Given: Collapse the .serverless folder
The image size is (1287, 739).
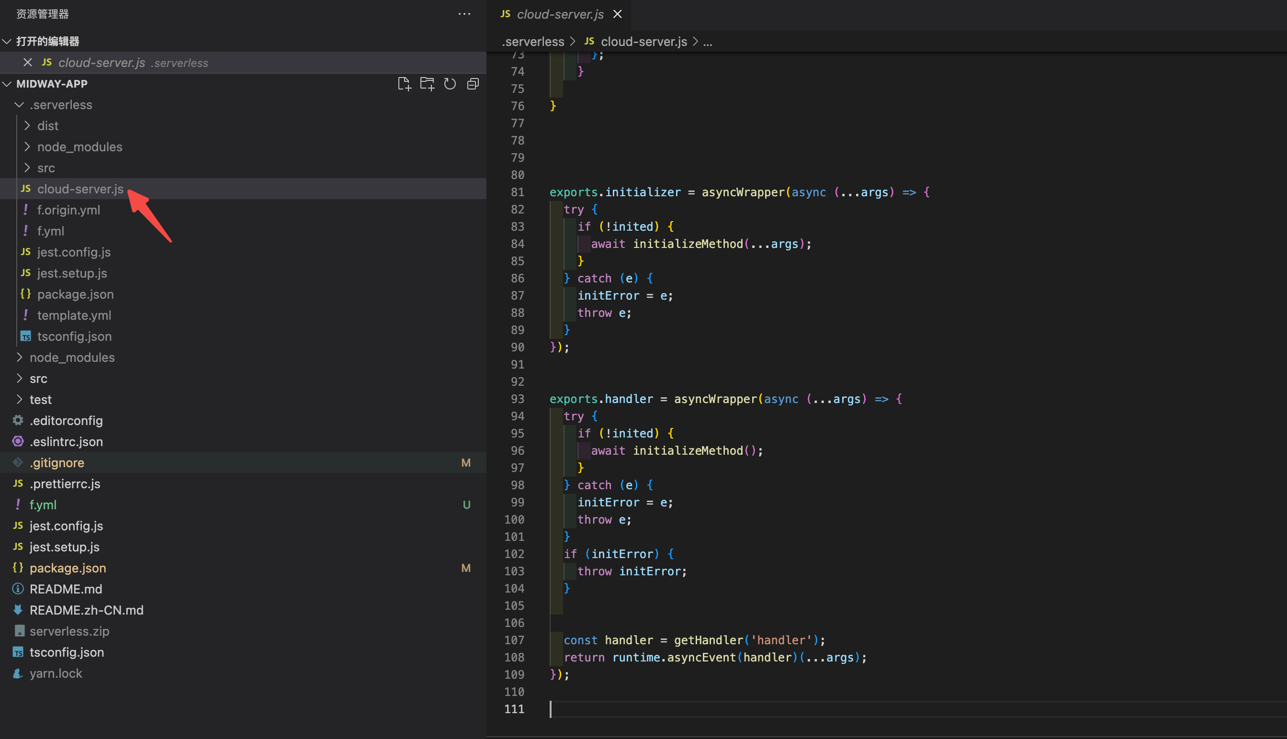Looking at the screenshot, I should pos(19,105).
